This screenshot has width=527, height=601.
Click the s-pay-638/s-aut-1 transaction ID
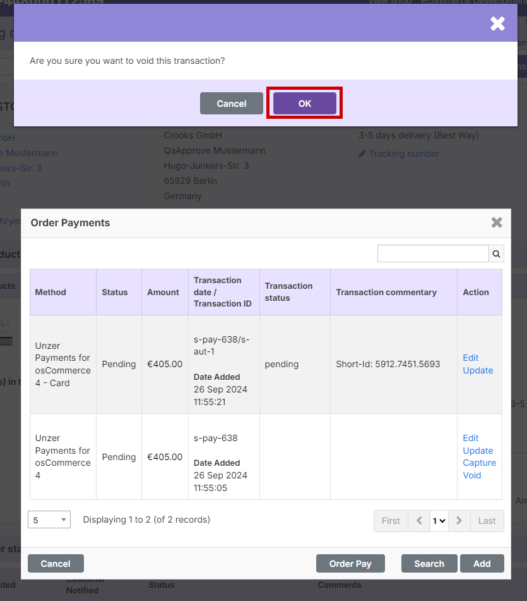point(222,345)
